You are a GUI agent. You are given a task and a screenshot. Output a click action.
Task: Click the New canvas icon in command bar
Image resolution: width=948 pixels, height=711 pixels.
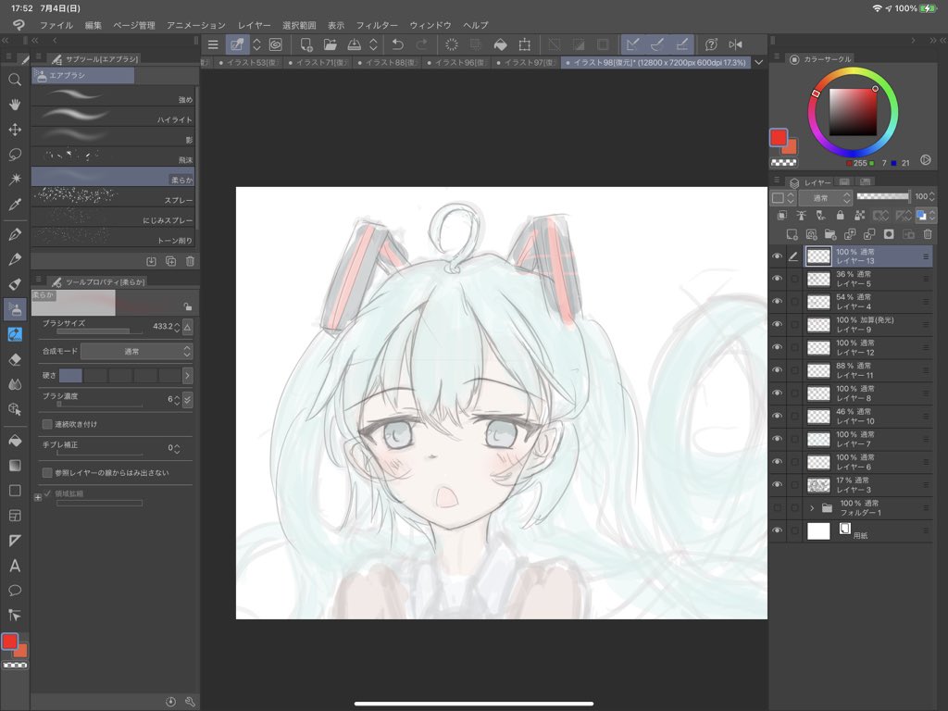point(306,44)
